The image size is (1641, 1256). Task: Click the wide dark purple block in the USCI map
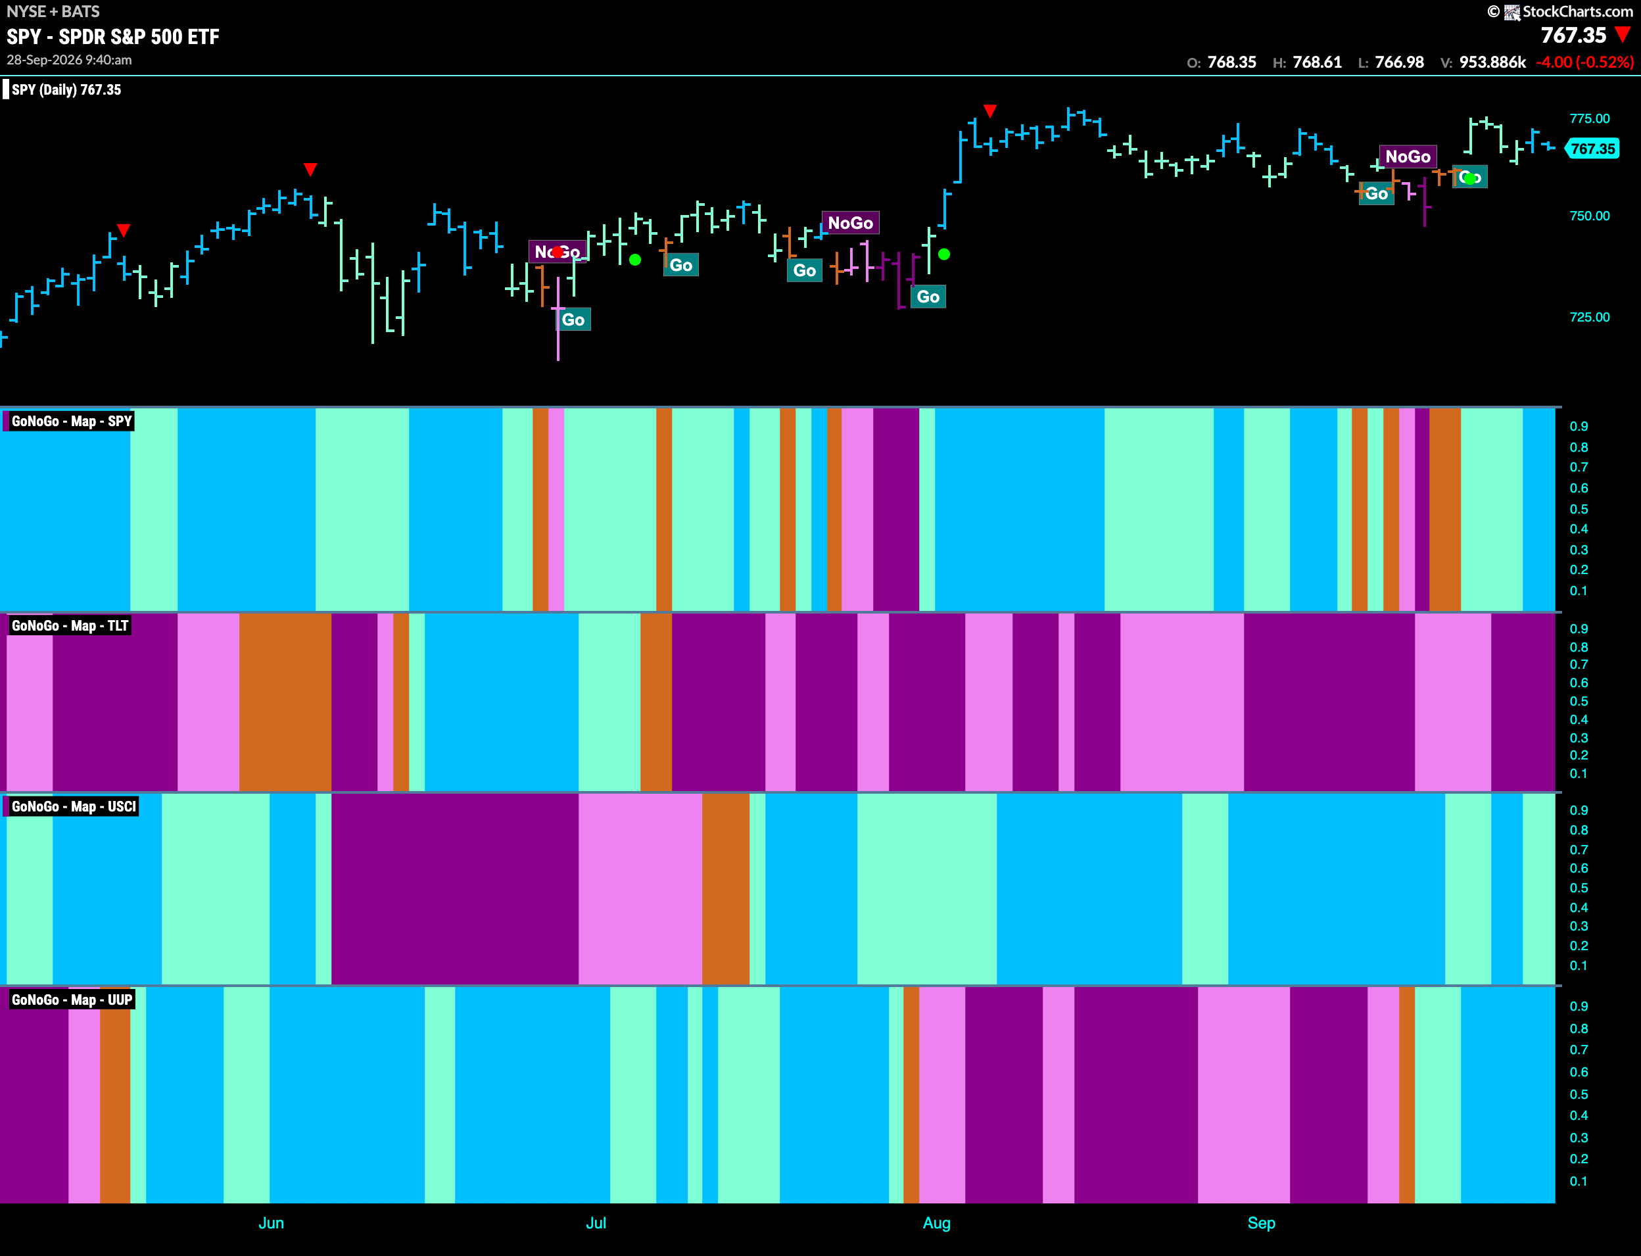pyautogui.click(x=454, y=889)
